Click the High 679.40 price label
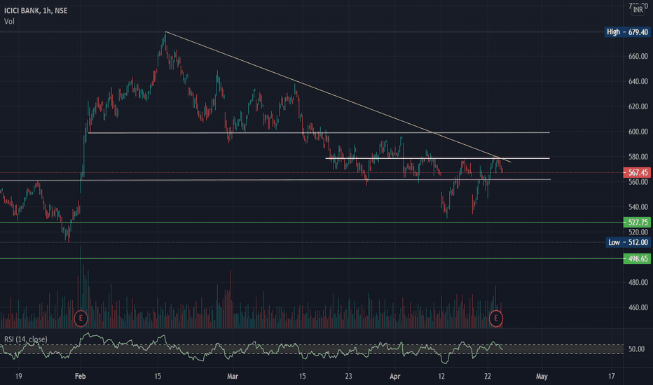Viewport: 653px width, 385px height. point(627,32)
